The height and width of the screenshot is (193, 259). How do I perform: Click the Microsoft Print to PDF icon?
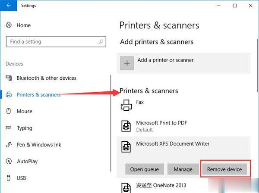tap(126, 126)
